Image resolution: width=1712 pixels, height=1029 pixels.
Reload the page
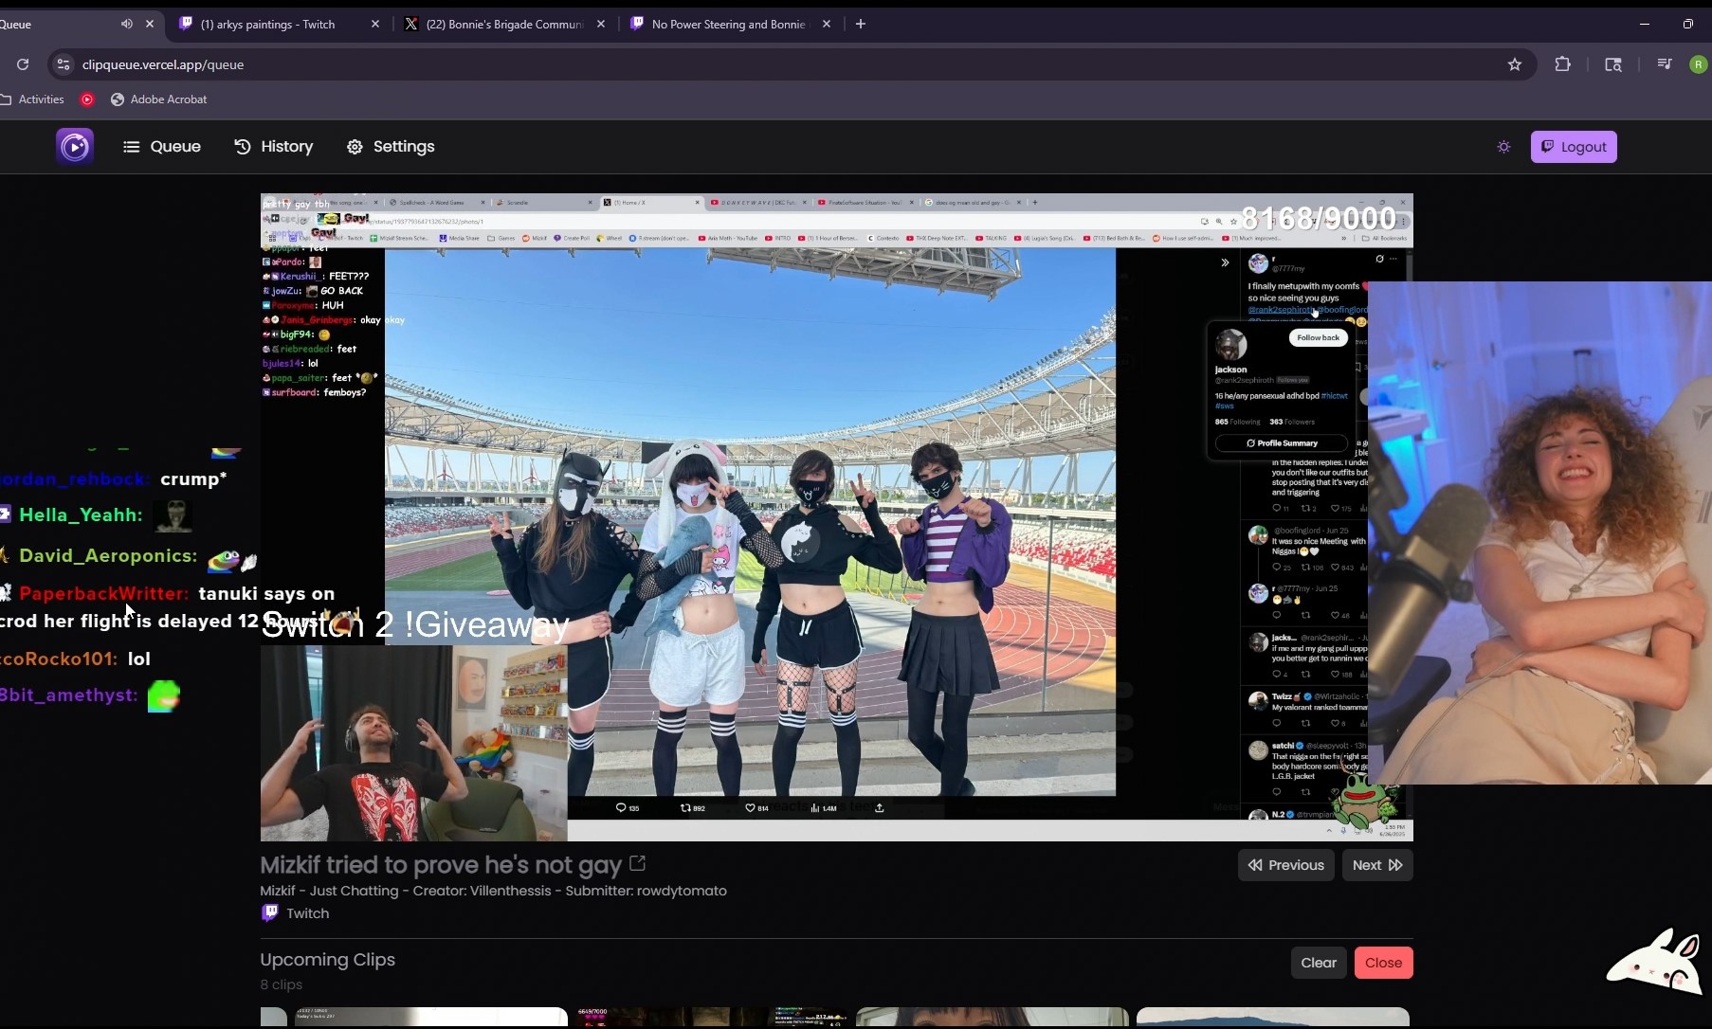point(23,64)
